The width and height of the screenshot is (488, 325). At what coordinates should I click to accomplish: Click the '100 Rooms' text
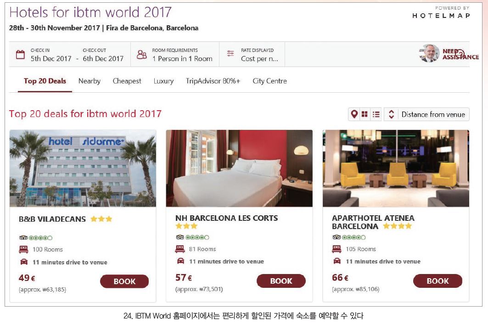click(48, 249)
